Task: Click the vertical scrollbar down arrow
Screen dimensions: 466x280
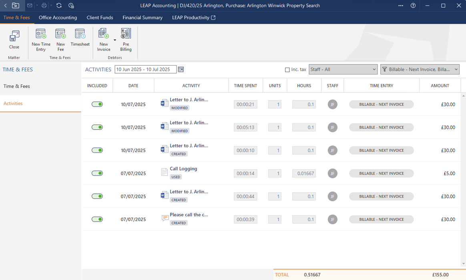Action: click(464, 264)
